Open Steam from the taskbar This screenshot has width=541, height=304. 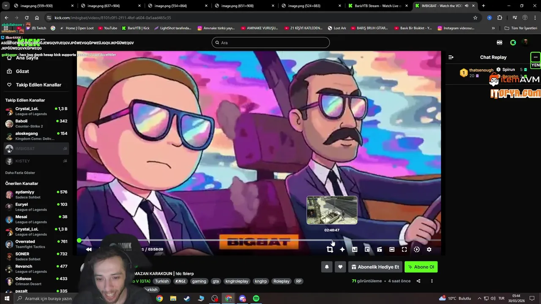[x=187, y=299]
